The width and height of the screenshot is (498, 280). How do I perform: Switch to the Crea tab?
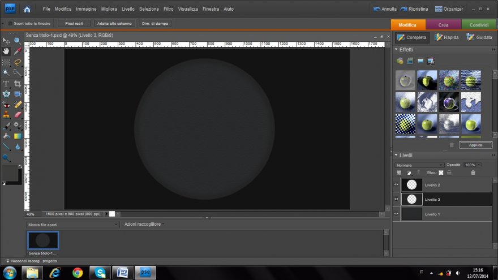coord(443,25)
